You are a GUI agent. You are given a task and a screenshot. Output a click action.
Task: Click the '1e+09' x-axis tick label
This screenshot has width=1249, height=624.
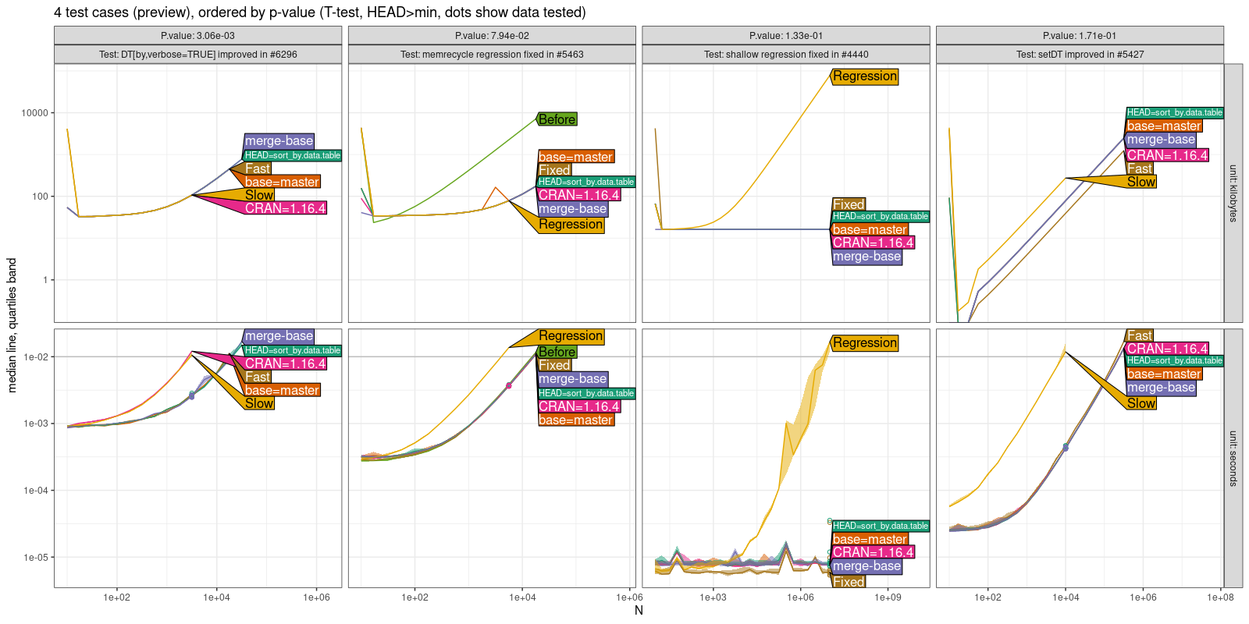888,597
